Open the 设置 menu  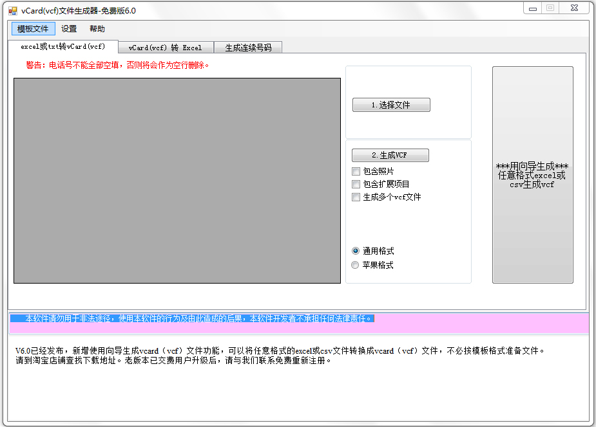click(68, 28)
